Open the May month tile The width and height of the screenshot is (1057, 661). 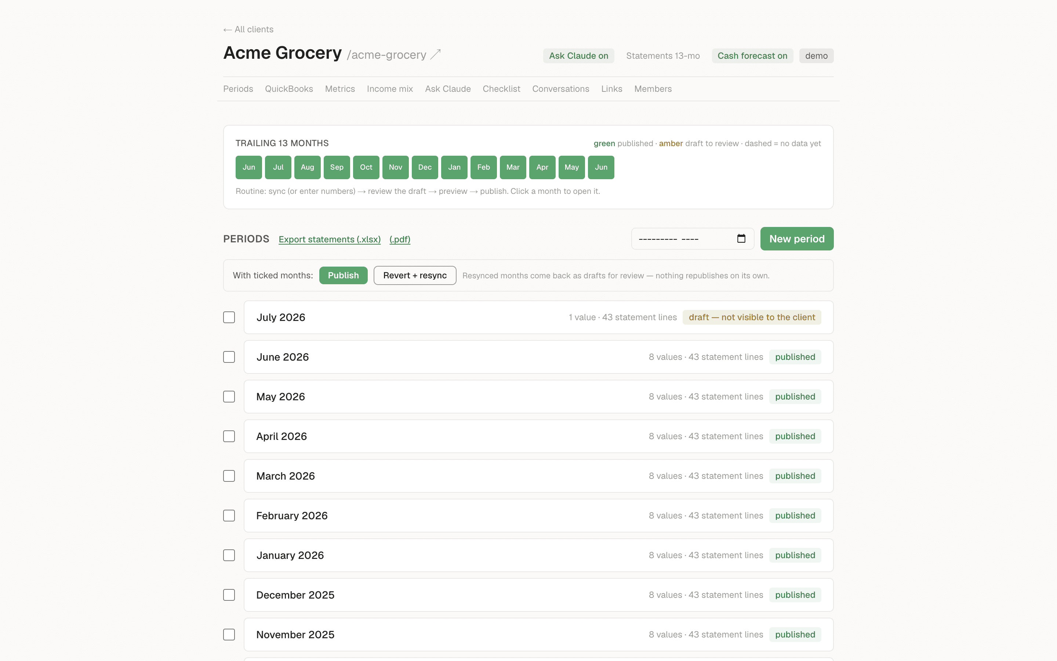[x=572, y=167]
